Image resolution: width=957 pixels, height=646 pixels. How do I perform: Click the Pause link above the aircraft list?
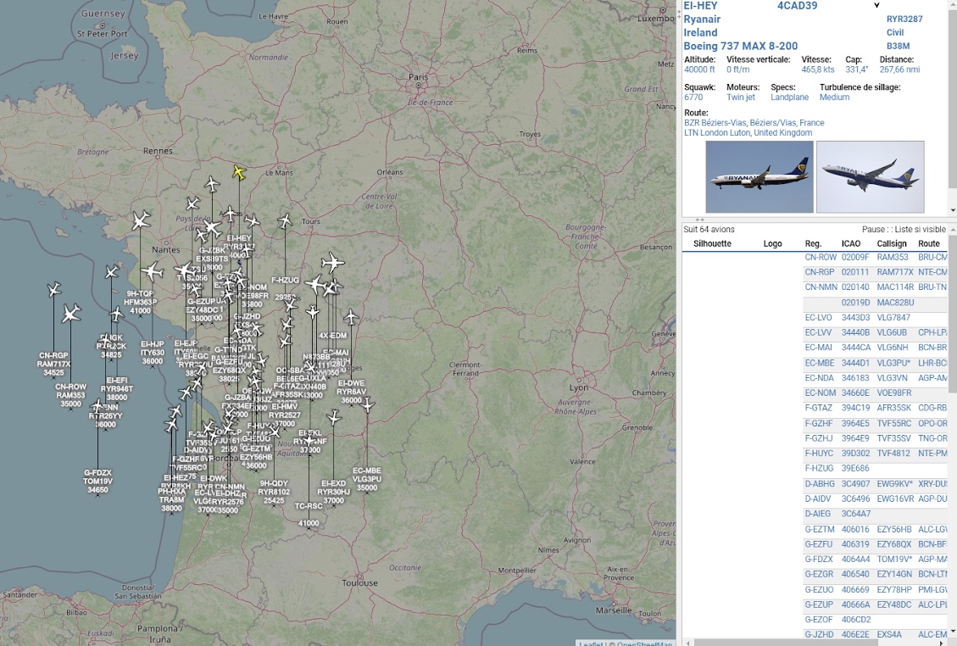click(873, 230)
